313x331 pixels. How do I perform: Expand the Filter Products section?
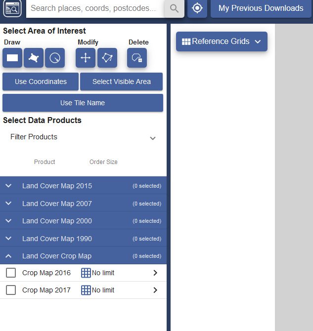[153, 138]
